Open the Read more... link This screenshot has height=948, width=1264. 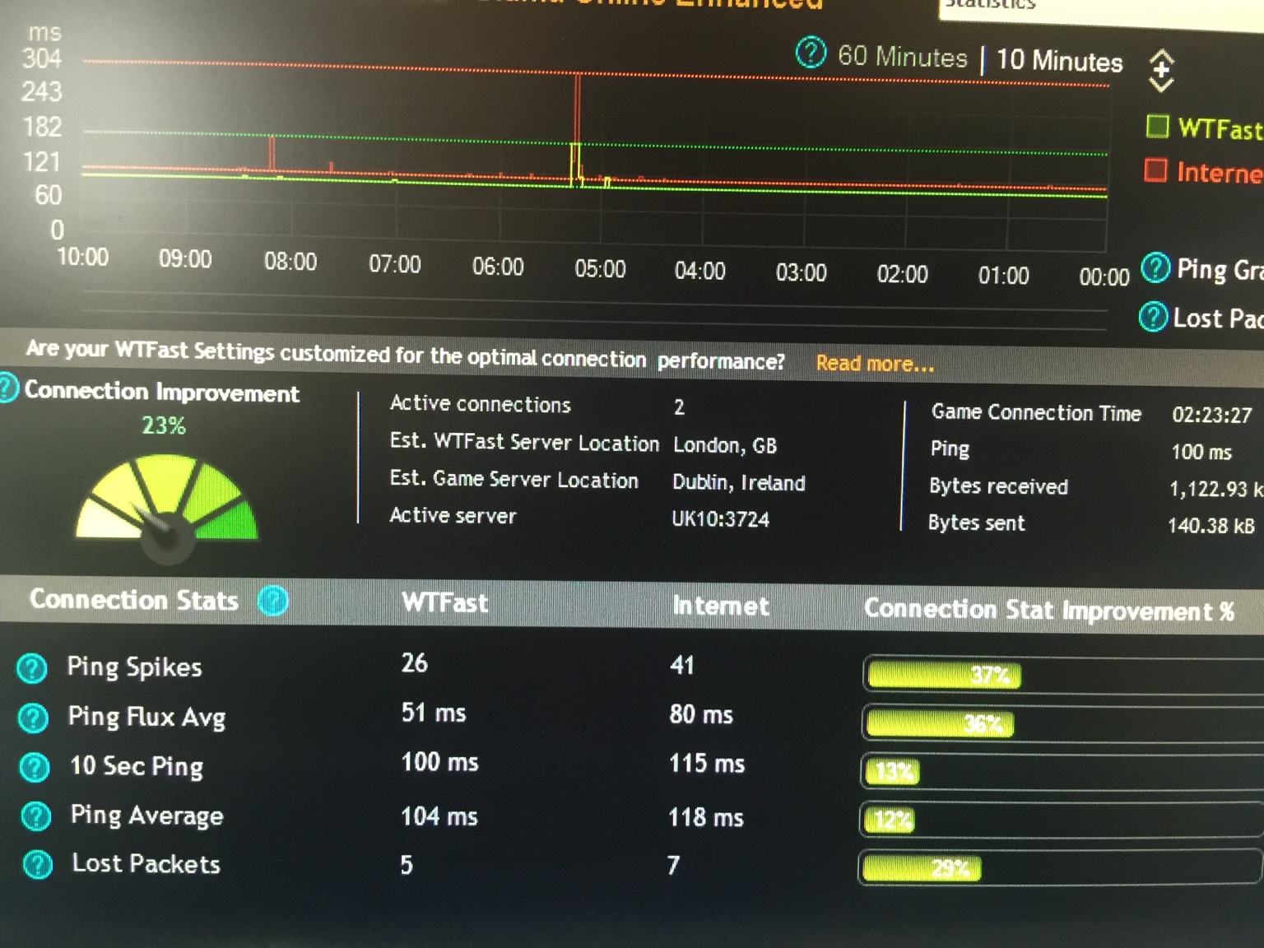[x=875, y=363]
